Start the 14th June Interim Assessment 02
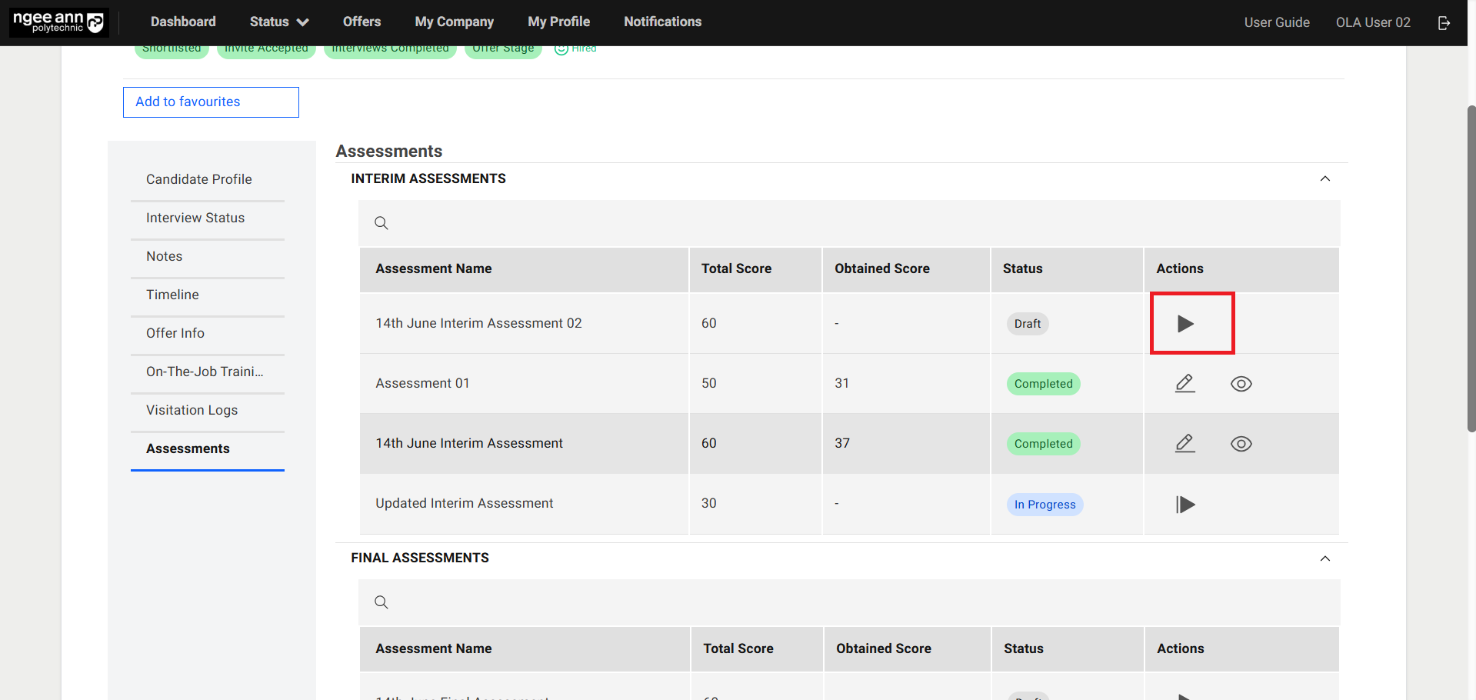1476x700 pixels. 1185,324
